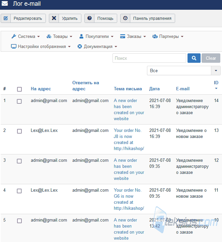Viewport: 222px width, 242px height.
Task: Open the Система dropdown menu
Action: (x=25, y=37)
